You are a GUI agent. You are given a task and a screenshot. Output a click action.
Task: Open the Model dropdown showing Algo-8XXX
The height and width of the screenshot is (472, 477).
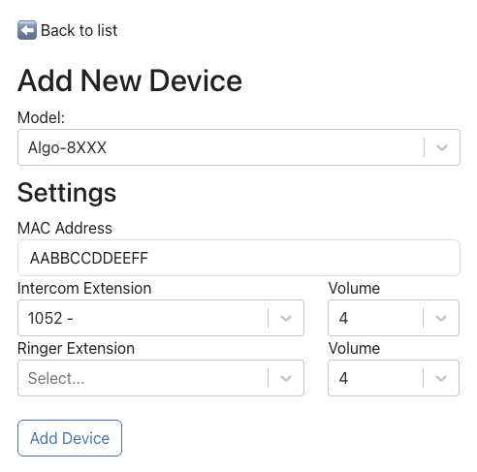[238, 147]
